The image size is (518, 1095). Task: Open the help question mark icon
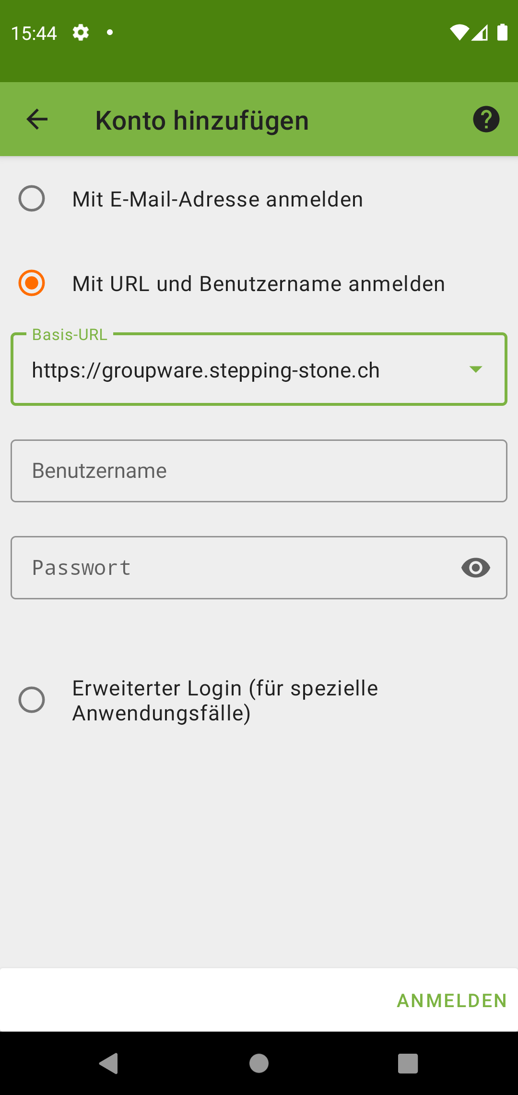pos(486,119)
